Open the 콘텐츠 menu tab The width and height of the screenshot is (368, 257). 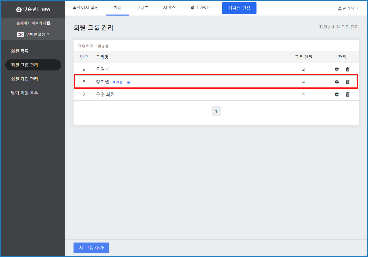142,8
